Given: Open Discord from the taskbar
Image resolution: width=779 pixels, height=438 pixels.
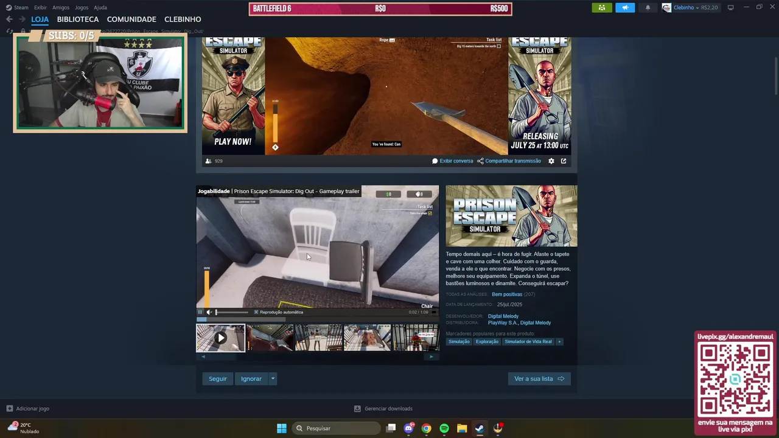Looking at the screenshot, I should point(409,428).
